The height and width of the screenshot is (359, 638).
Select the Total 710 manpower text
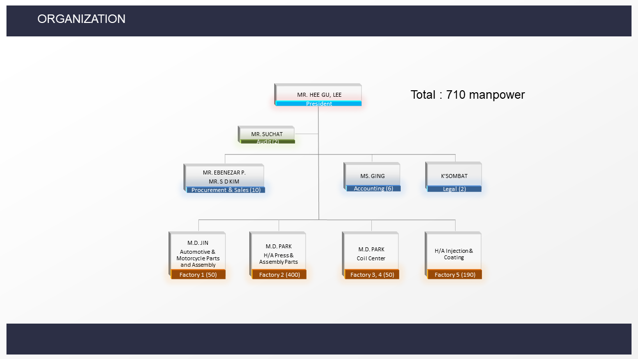coord(468,95)
